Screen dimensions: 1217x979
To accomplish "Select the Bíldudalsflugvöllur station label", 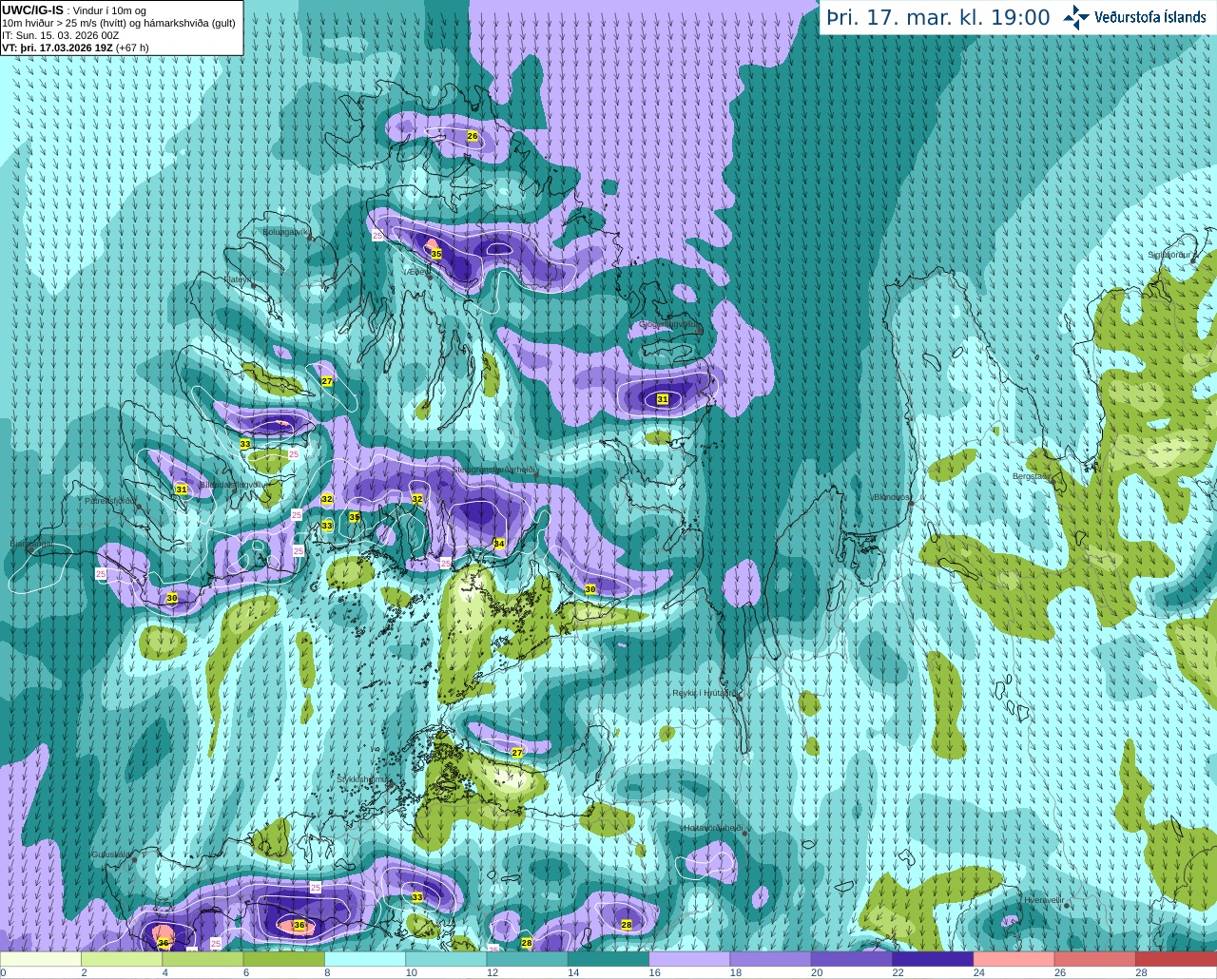I will [233, 485].
